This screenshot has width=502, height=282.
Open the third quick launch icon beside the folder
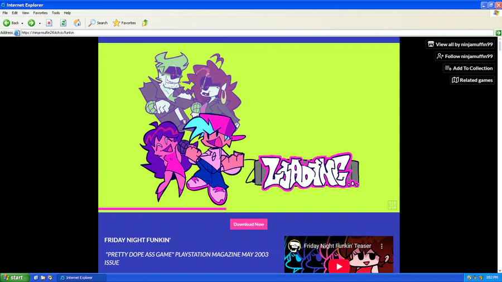click(x=50, y=278)
